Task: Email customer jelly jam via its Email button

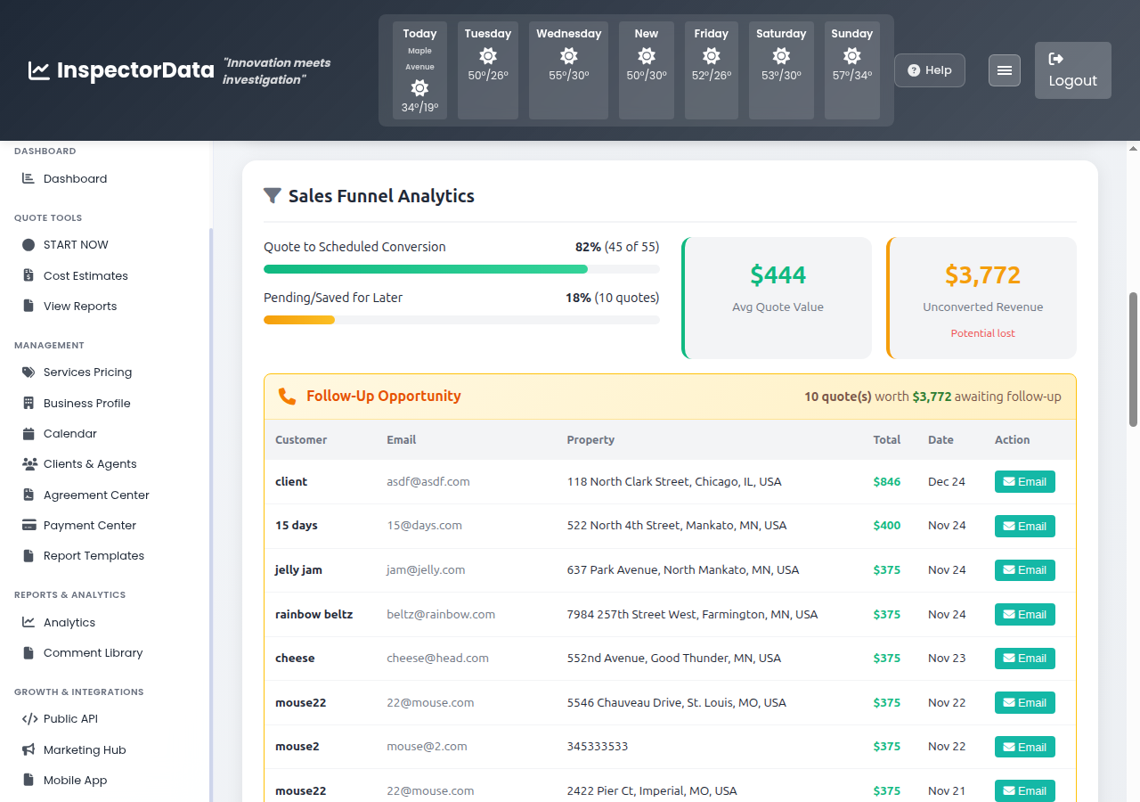Action: 1024,569
